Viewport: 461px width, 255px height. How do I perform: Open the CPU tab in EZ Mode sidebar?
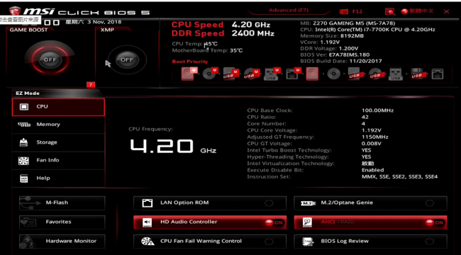[x=58, y=107]
